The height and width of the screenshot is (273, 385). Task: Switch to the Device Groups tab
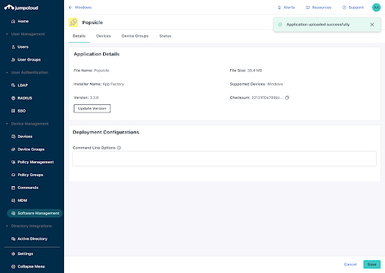(x=135, y=36)
